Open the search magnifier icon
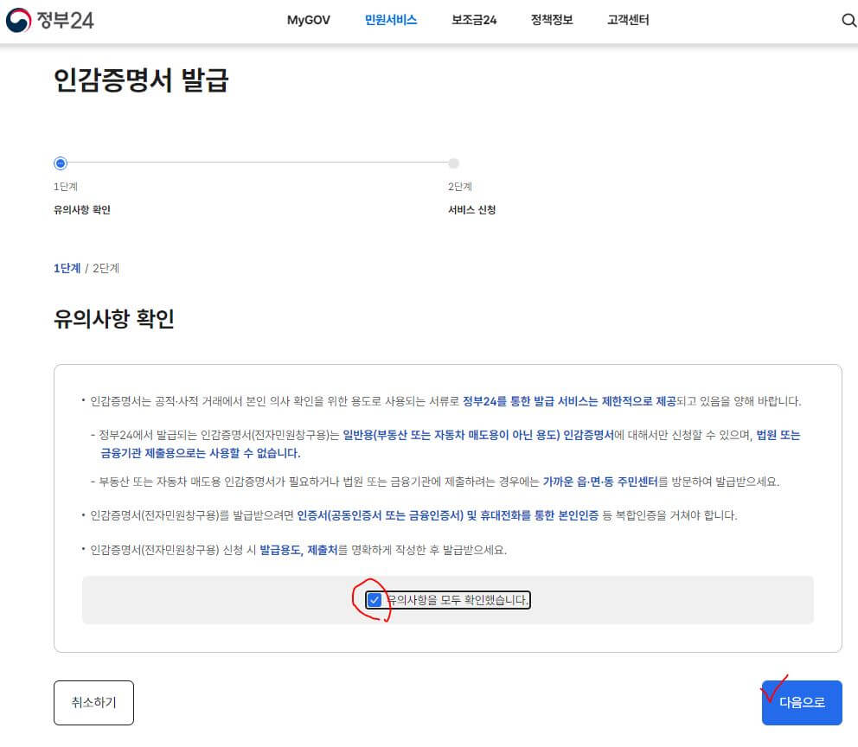Viewport: 858px width, 747px height. (848, 20)
